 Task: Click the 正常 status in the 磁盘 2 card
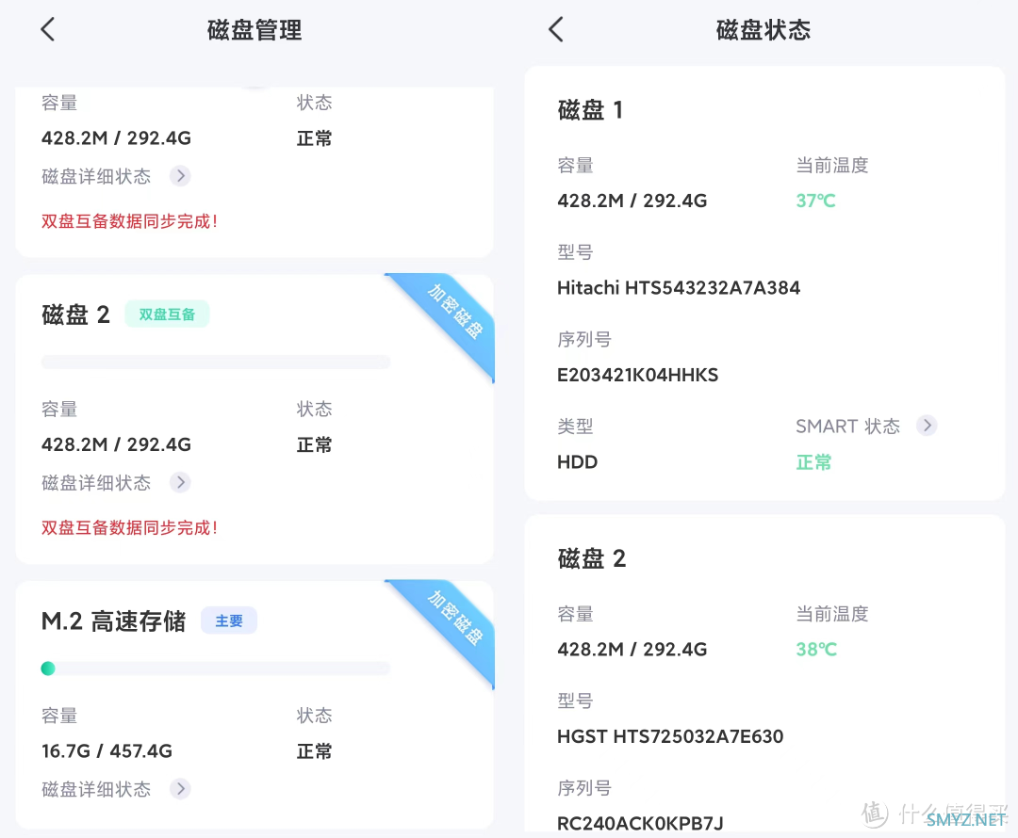click(x=314, y=445)
